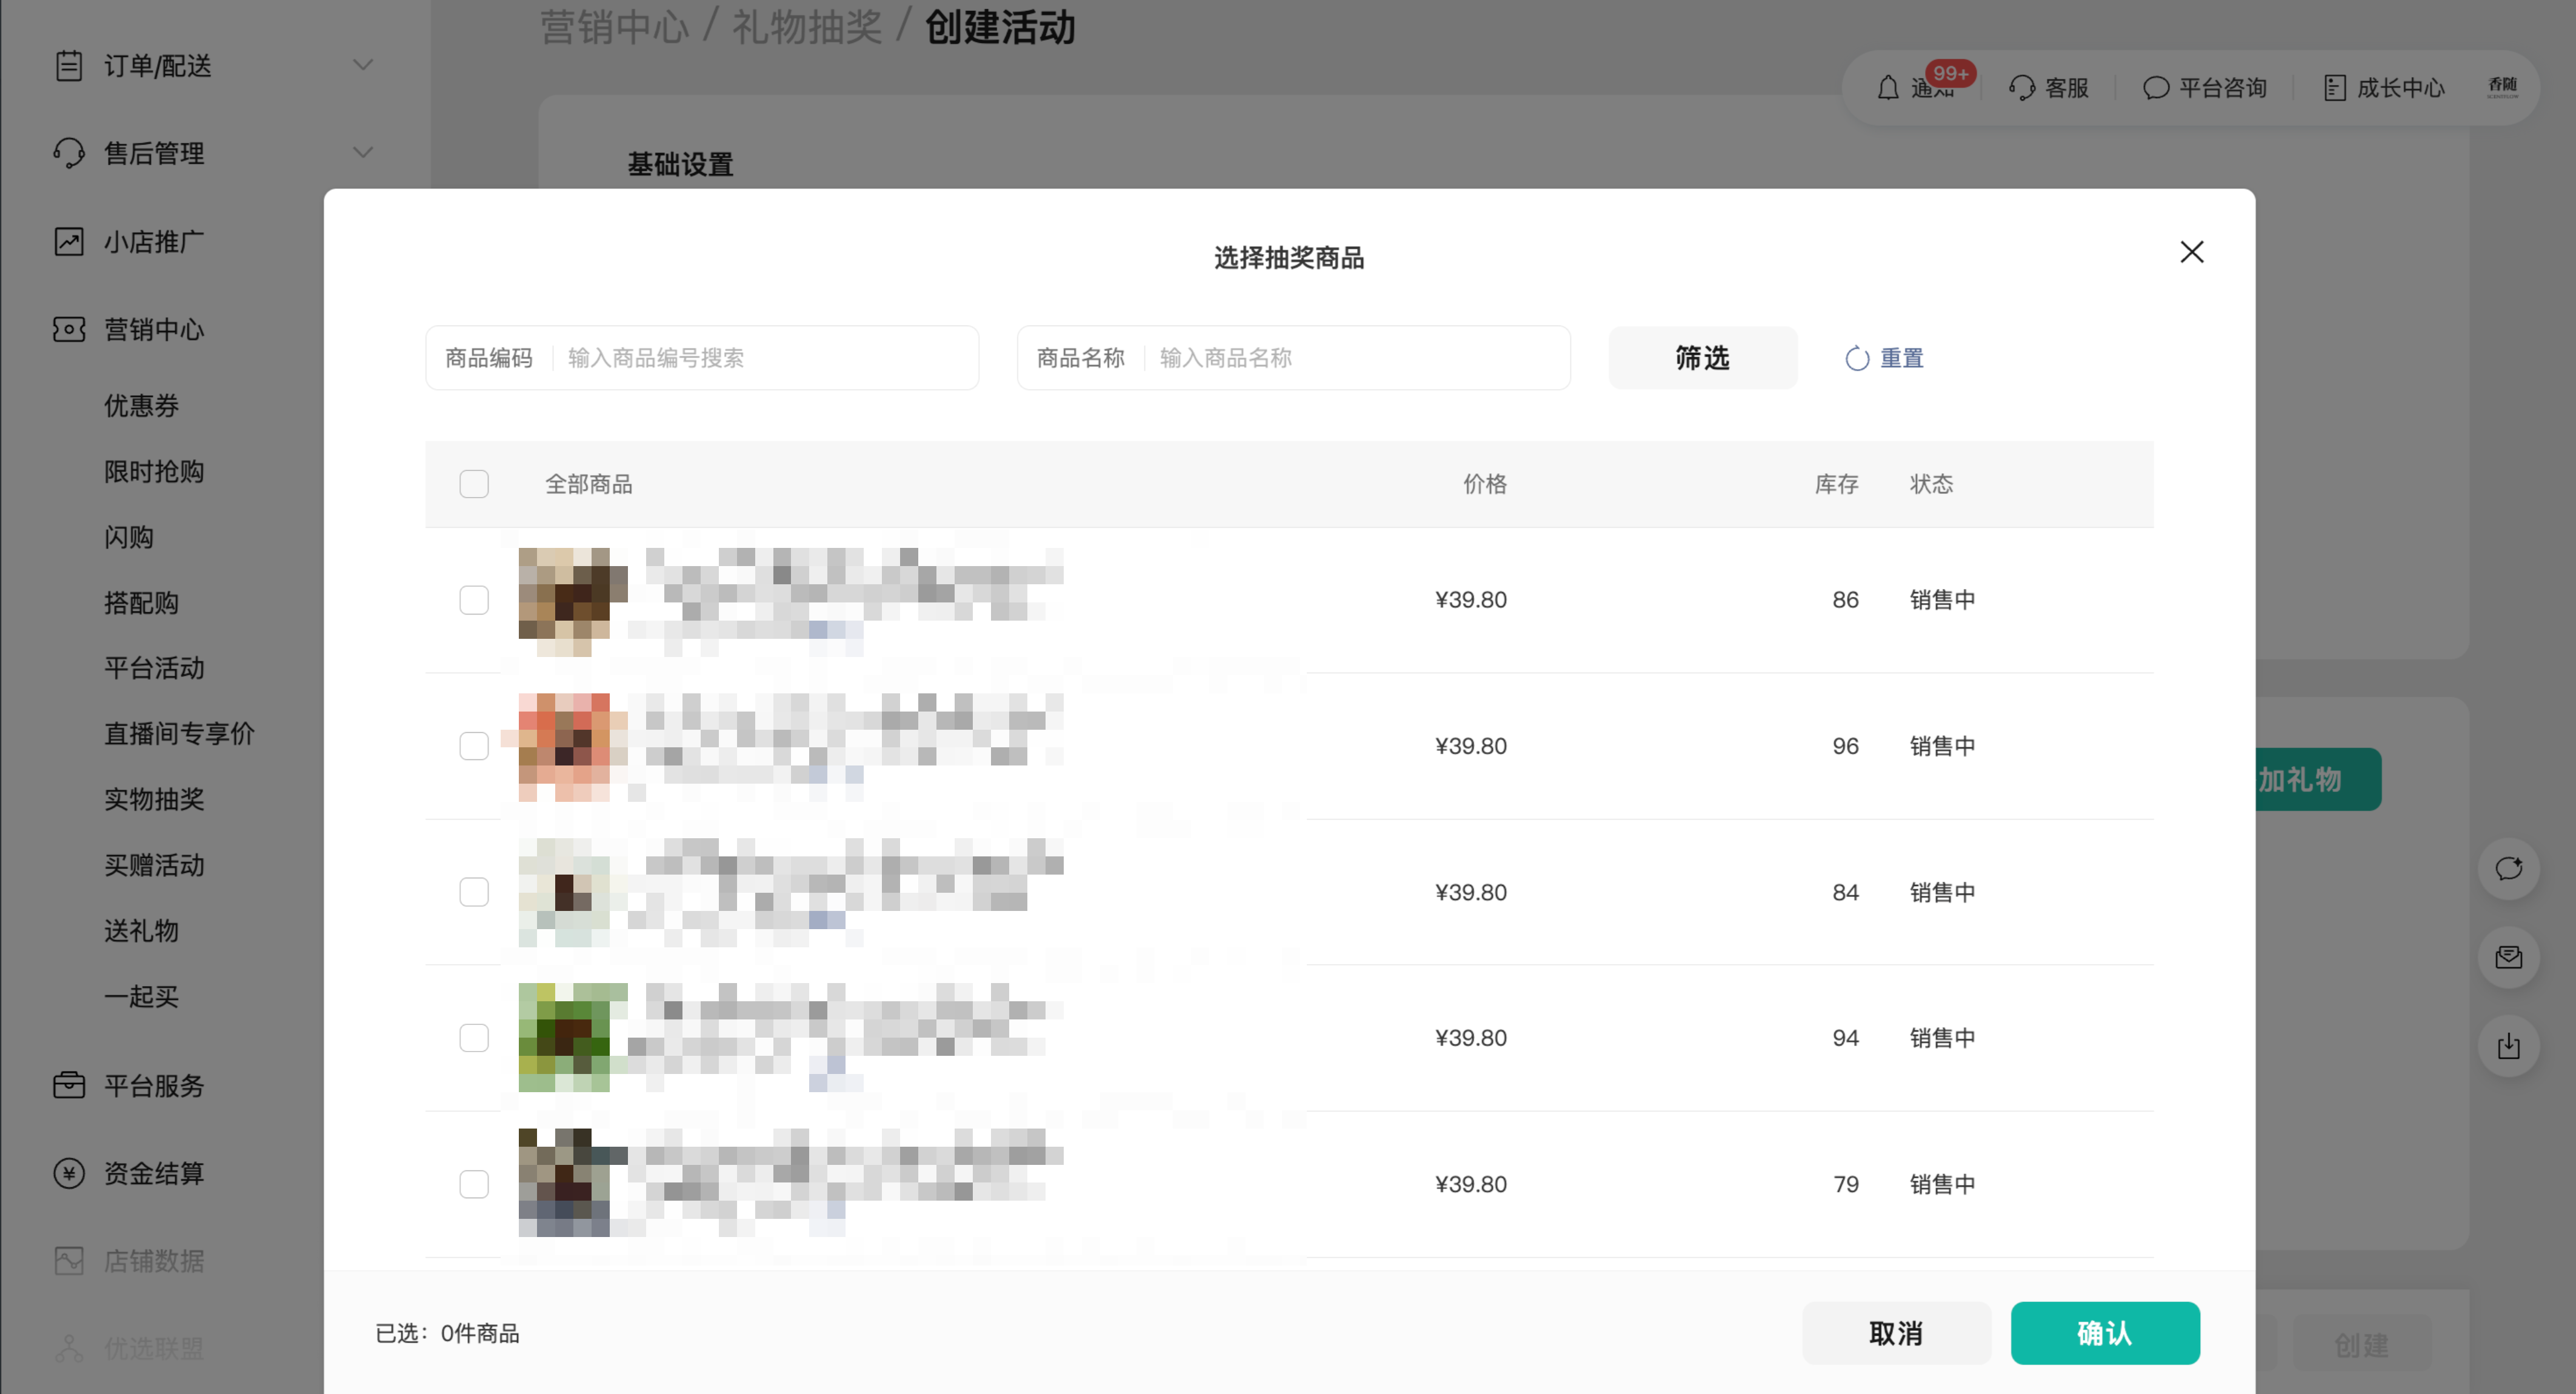2576x1394 pixels.
Task: Click floating download icon on right
Action: [x=2508, y=1046]
